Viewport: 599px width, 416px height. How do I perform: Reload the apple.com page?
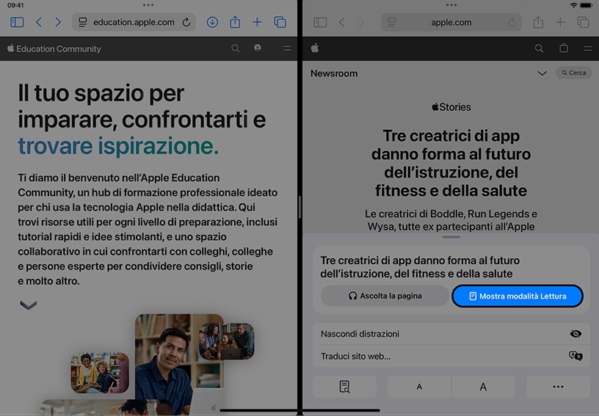(512, 23)
